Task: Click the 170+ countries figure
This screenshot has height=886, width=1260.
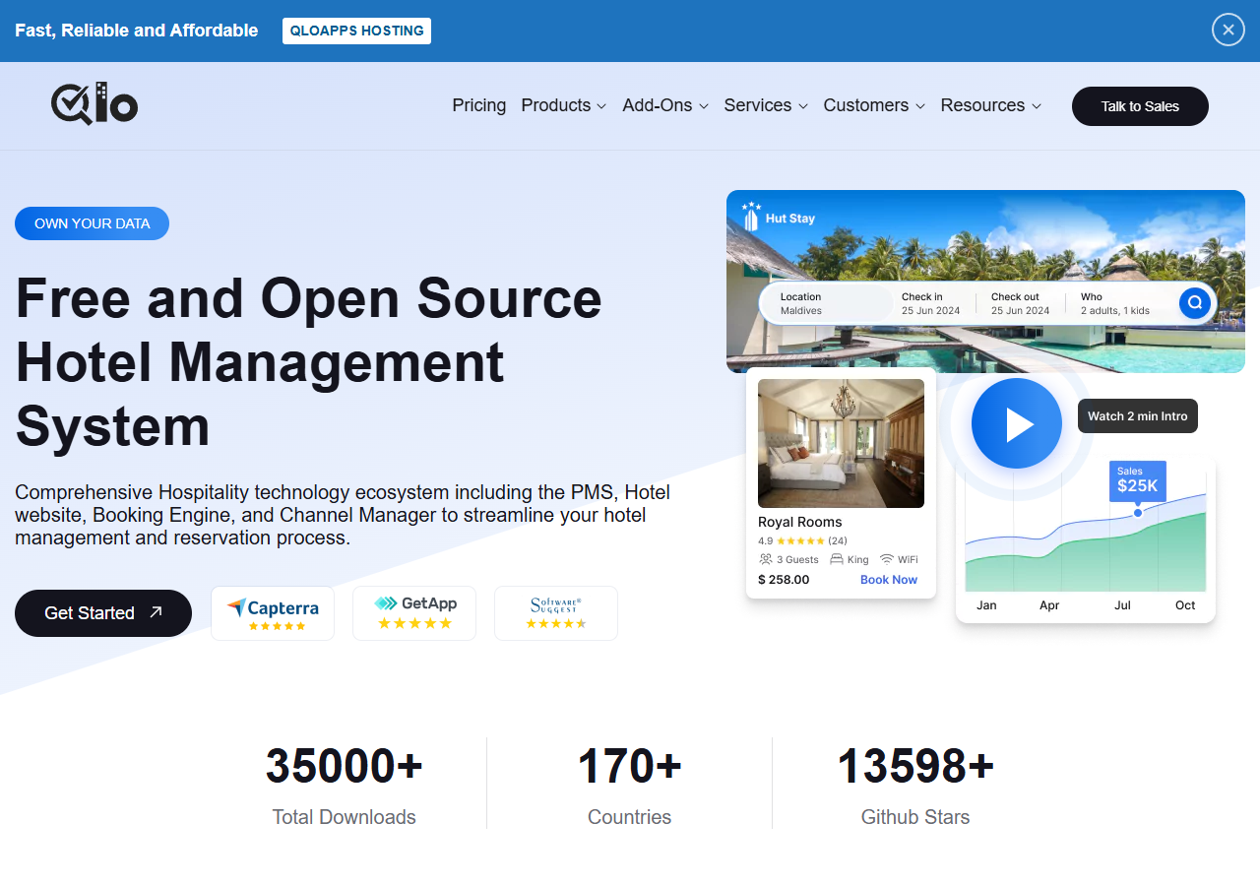Action: pyautogui.click(x=630, y=767)
